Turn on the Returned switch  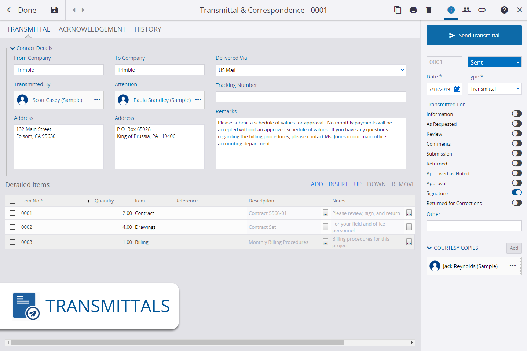pos(517,163)
